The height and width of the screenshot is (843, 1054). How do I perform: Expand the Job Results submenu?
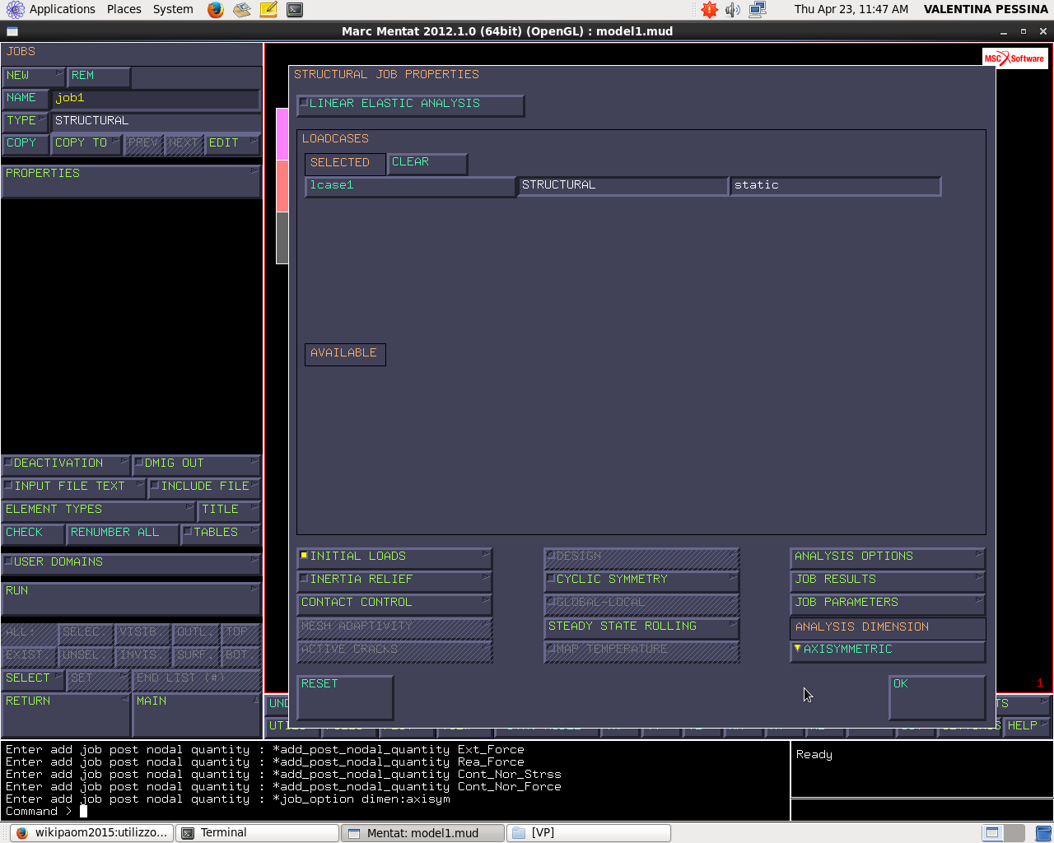[x=888, y=580]
